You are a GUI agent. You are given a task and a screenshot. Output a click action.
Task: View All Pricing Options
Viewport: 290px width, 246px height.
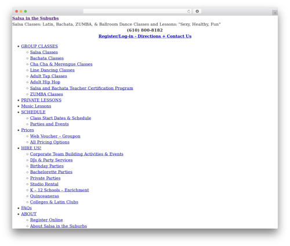(x=50, y=142)
